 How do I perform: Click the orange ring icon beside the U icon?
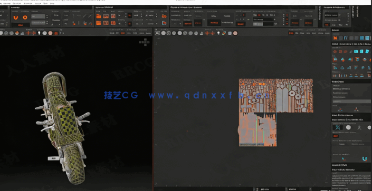tap(25, 17)
